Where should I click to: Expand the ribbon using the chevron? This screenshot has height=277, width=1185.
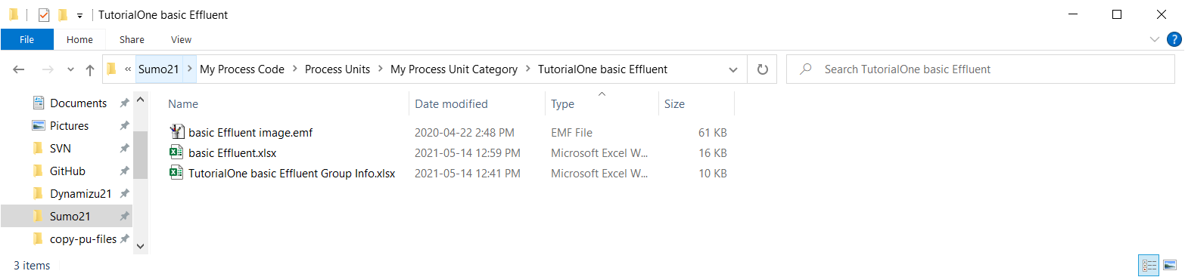coord(1154,39)
